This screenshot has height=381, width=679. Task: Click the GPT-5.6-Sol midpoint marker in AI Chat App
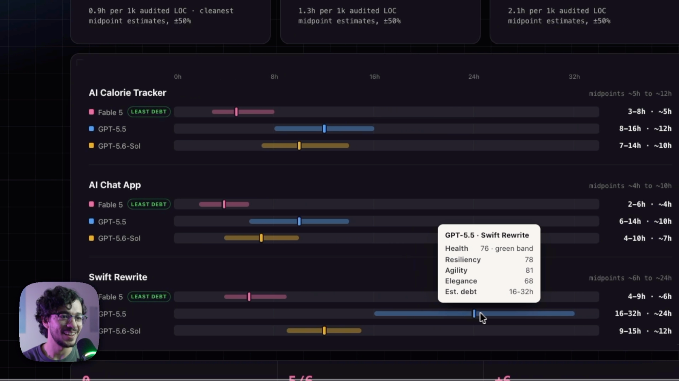click(x=261, y=238)
